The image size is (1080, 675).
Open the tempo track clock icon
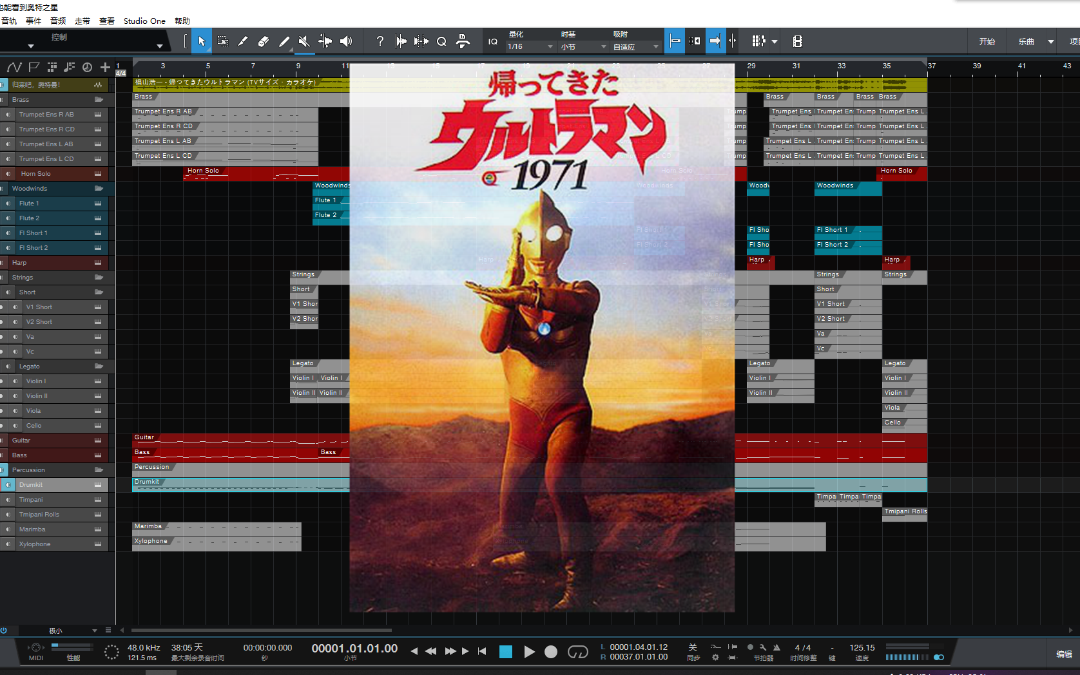(87, 67)
